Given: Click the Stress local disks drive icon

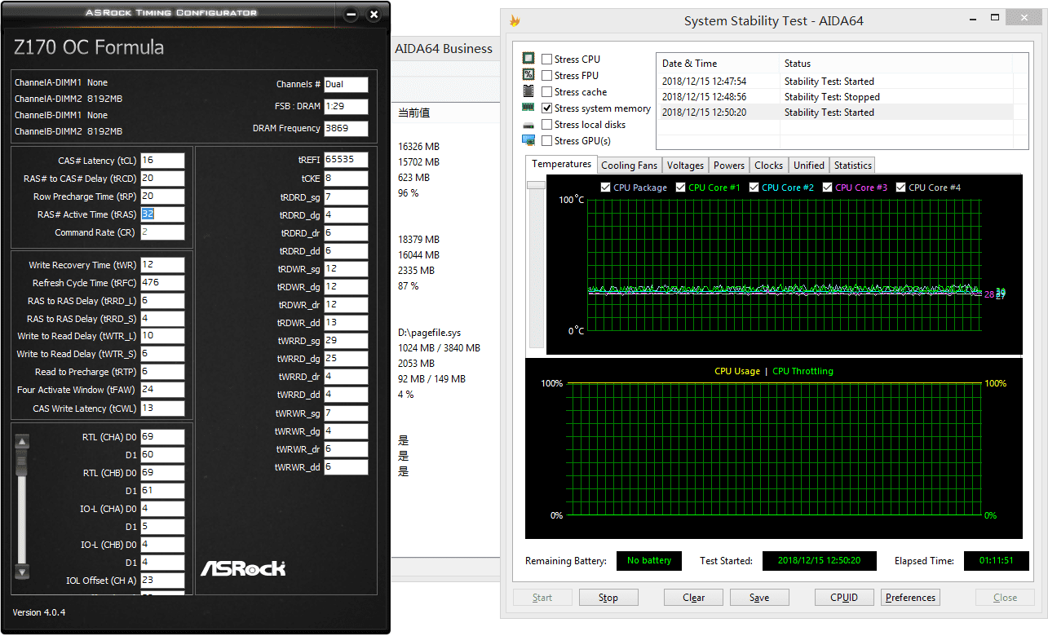Looking at the screenshot, I should (528, 125).
